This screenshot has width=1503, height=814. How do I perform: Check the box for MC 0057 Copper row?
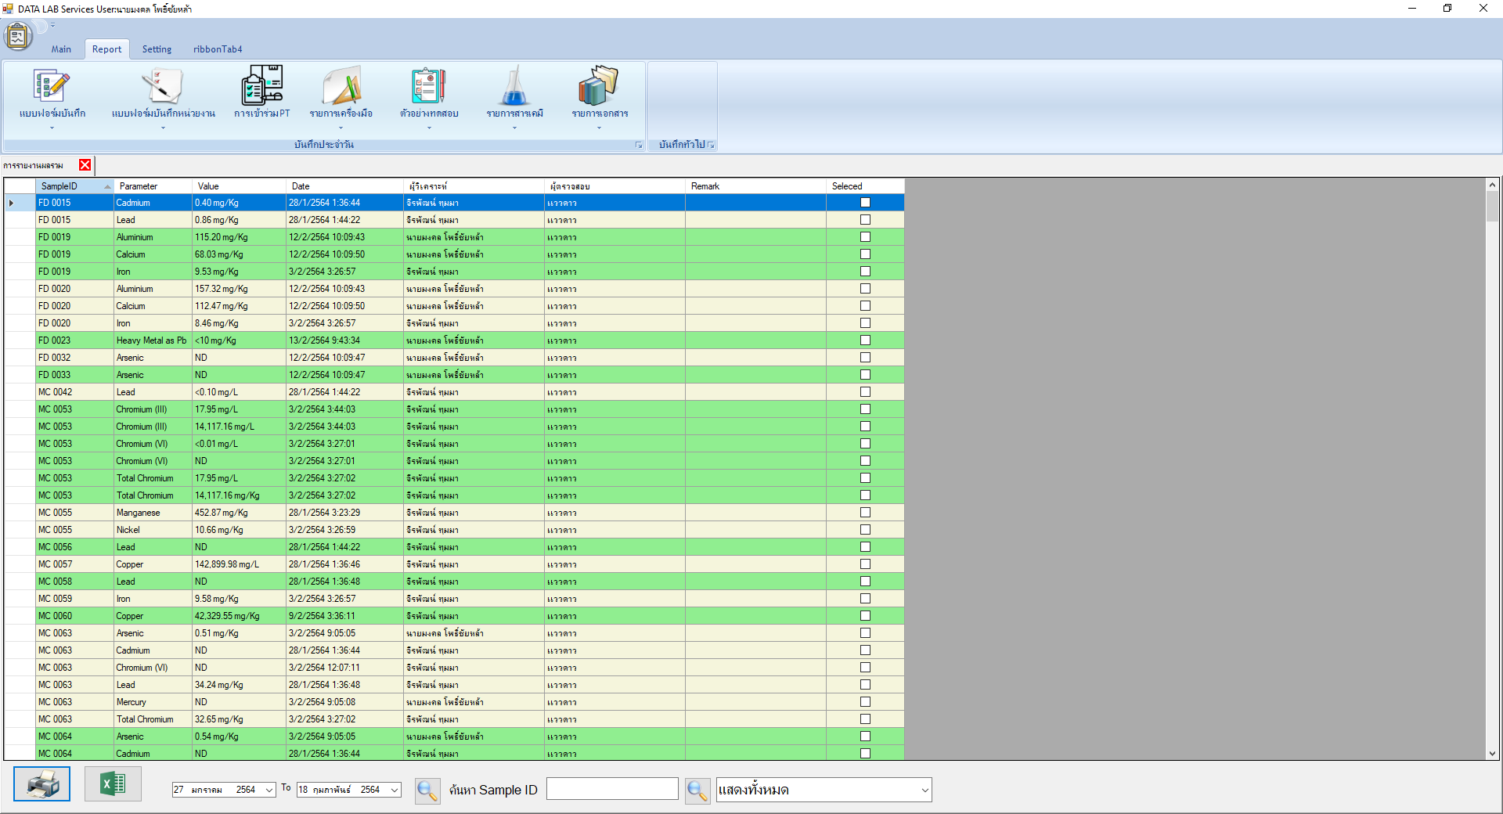click(x=865, y=564)
